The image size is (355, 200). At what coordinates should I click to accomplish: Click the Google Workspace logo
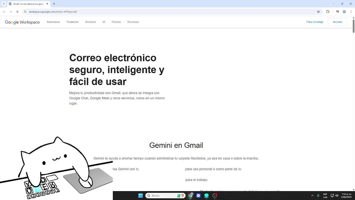(x=22, y=22)
